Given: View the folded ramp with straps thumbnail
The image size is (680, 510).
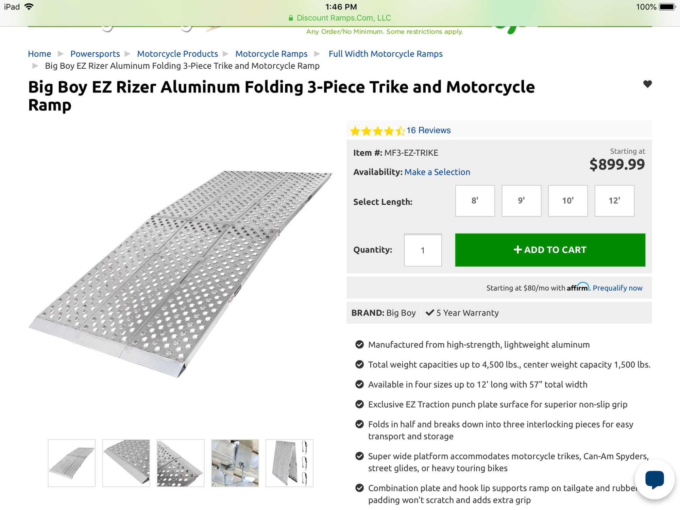Looking at the screenshot, I should point(289,463).
